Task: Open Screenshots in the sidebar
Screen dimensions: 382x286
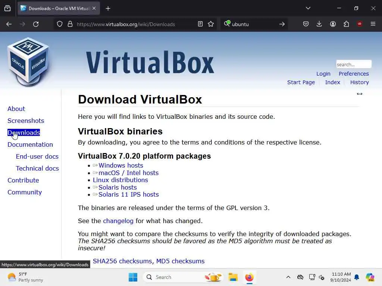Action: pos(26,121)
